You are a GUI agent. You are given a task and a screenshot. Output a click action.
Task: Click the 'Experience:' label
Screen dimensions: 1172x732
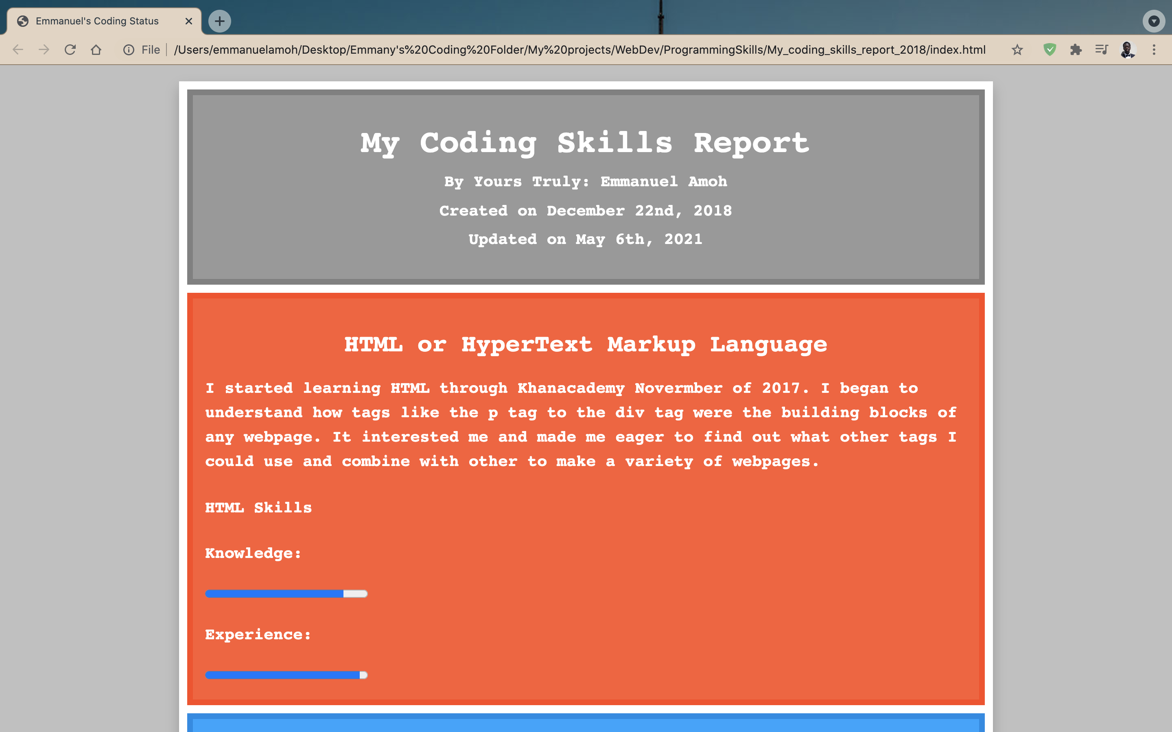tap(258, 635)
